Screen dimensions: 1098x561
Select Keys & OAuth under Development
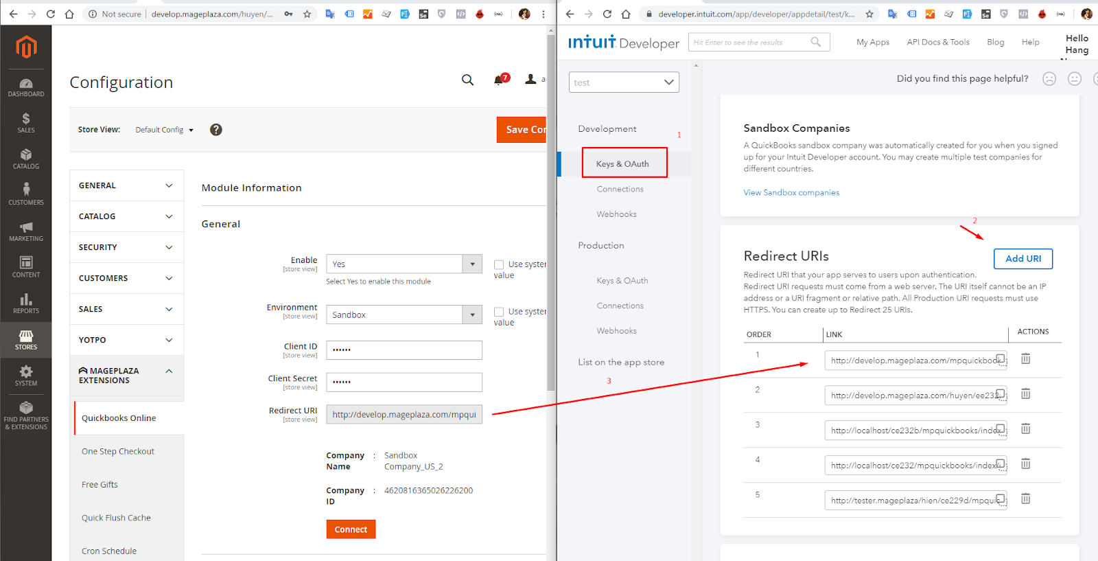click(622, 163)
